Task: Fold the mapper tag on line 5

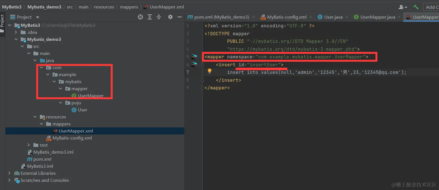Action: click(202, 57)
